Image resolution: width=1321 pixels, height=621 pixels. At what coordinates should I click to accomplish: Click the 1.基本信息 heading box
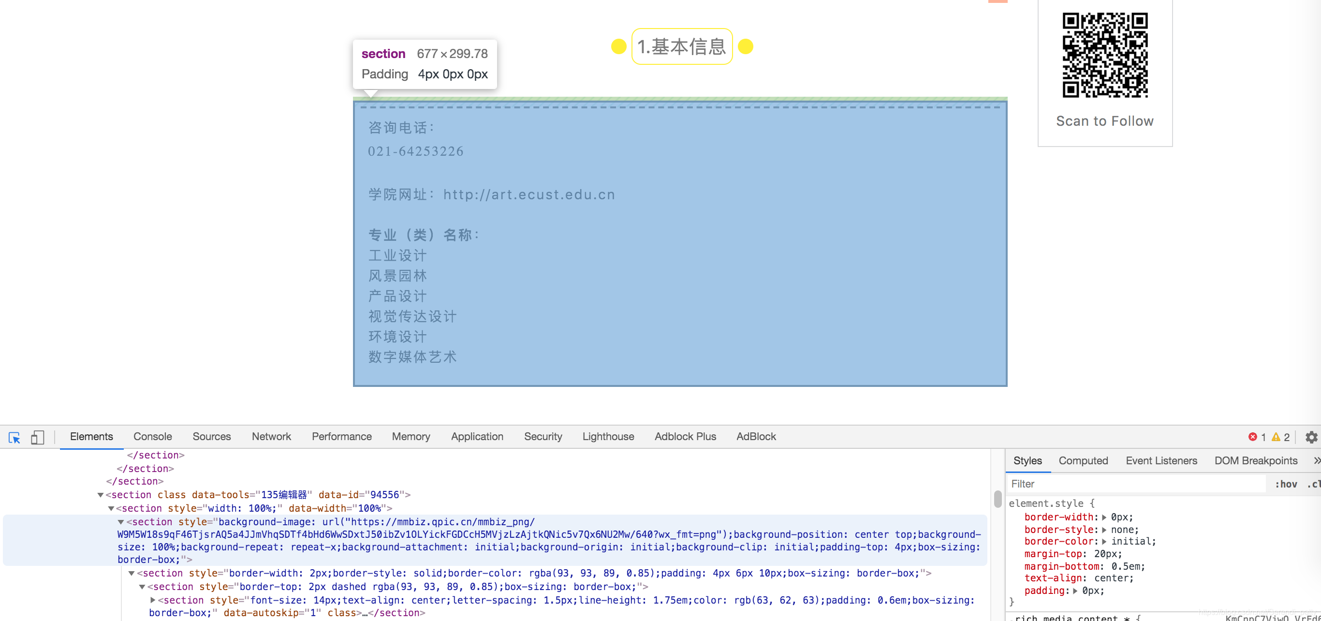pyautogui.click(x=681, y=46)
